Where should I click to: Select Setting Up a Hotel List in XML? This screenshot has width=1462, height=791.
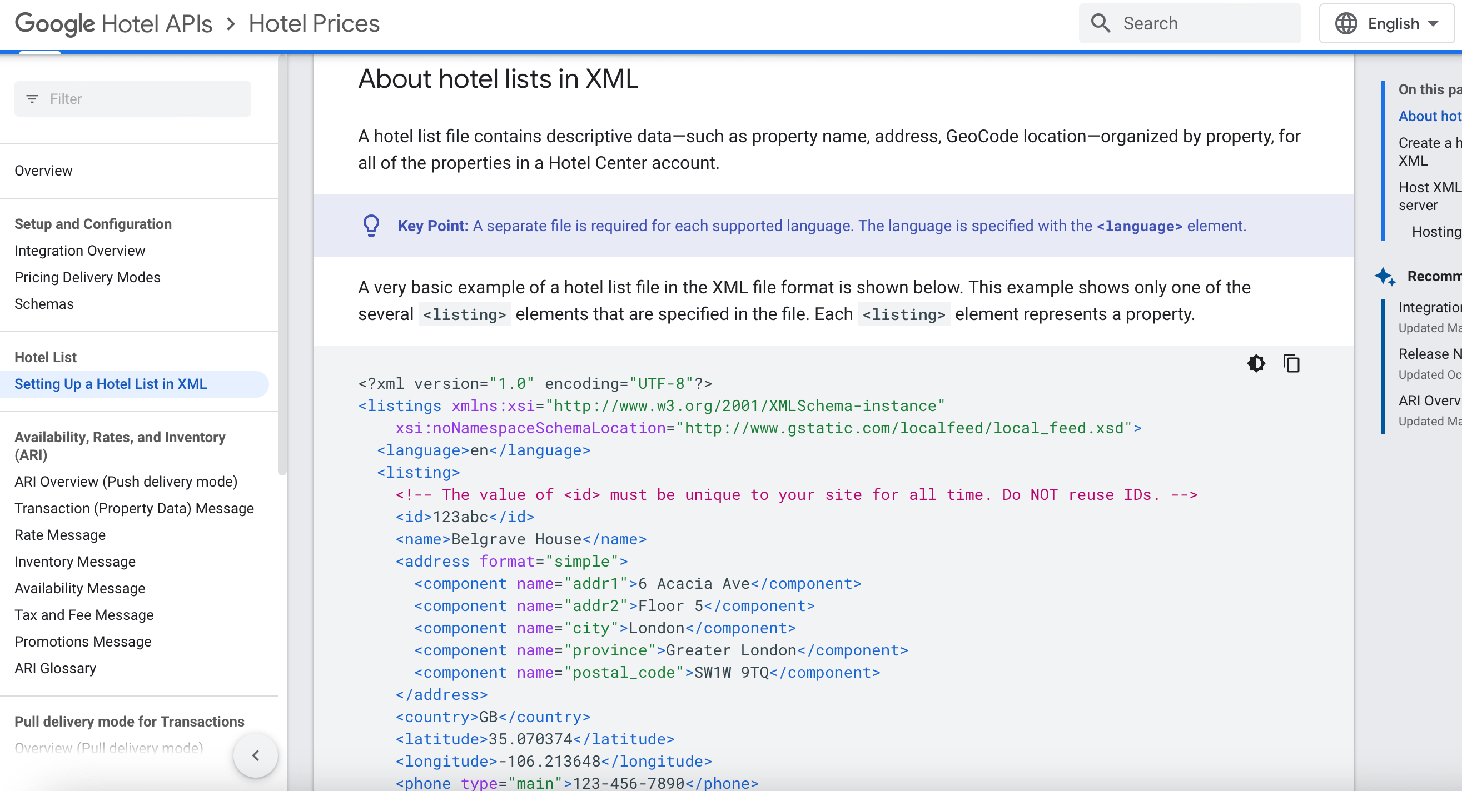[135, 384]
